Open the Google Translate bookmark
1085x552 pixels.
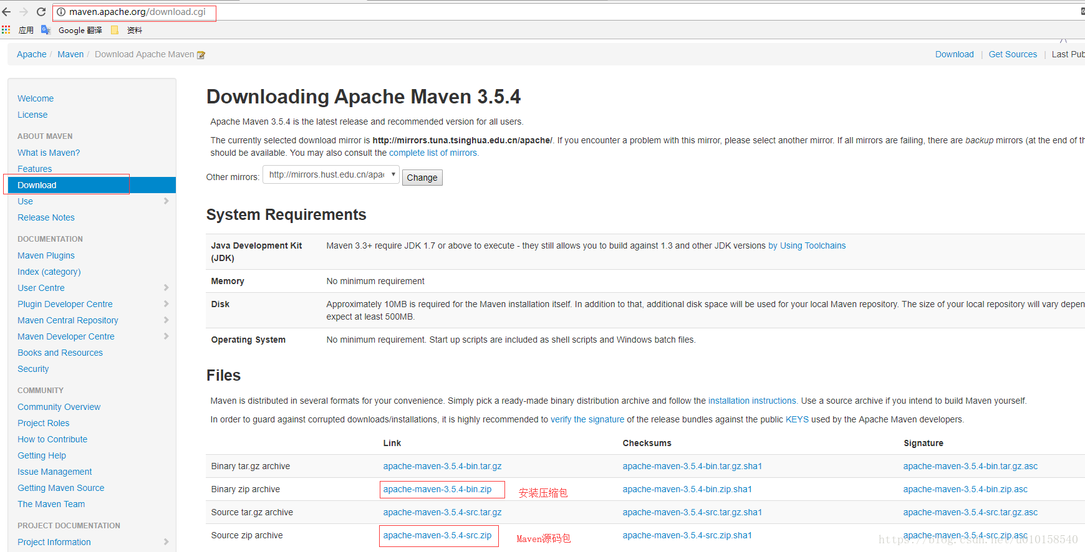coord(72,30)
